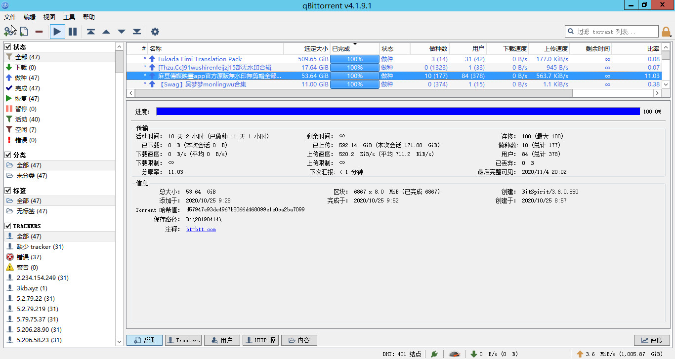Open the options gear icon
The width and height of the screenshot is (675, 359).
click(x=155, y=32)
